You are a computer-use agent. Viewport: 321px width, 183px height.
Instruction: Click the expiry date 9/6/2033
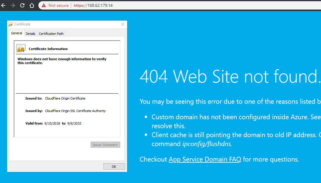(x=74, y=123)
